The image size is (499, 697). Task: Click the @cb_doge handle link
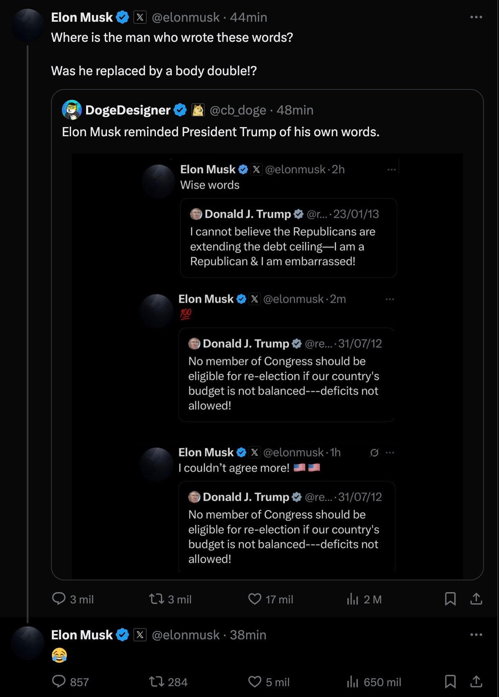pyautogui.click(x=237, y=110)
